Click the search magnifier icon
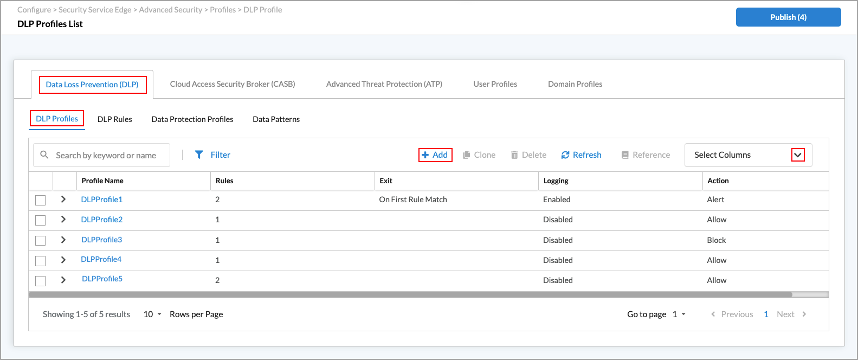The width and height of the screenshot is (858, 360). point(44,155)
